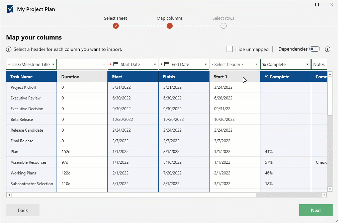Click the Dependencies info icon

tap(327, 49)
